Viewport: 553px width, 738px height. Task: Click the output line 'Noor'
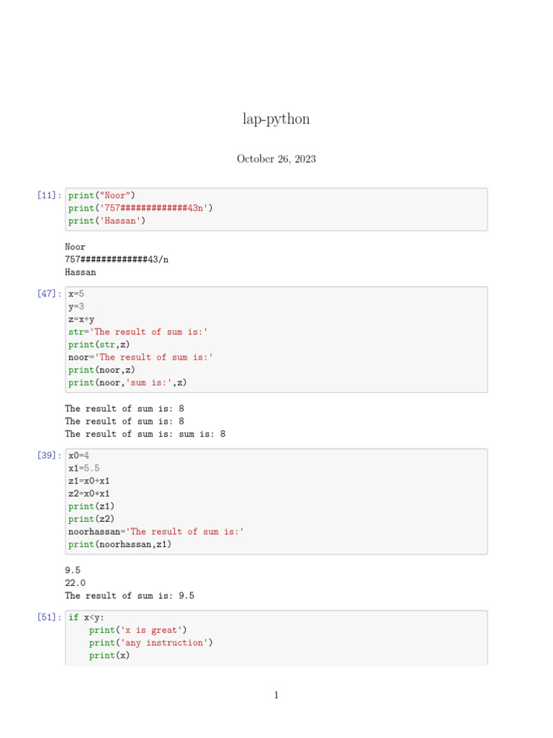coord(75,246)
